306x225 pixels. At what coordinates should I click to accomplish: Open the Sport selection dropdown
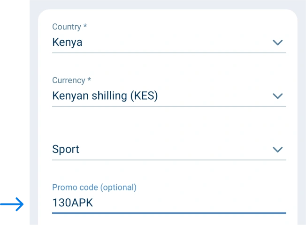click(x=66, y=150)
